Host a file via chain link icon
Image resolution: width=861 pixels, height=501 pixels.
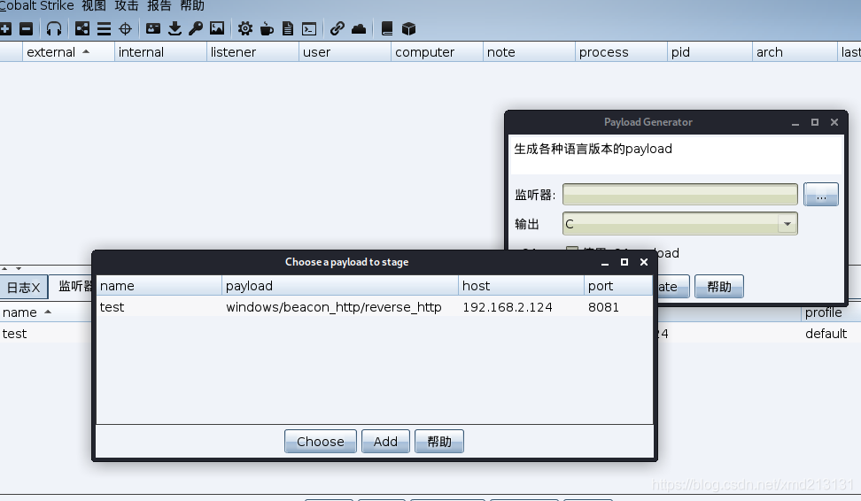point(337,28)
